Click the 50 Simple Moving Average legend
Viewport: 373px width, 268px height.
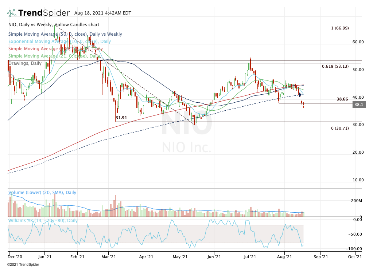65,34
